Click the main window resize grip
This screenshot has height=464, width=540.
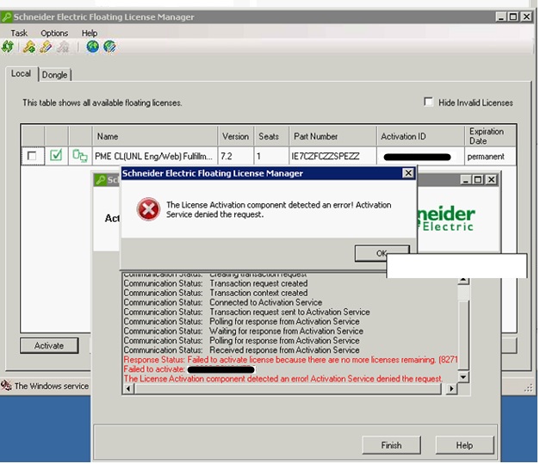(x=528, y=388)
